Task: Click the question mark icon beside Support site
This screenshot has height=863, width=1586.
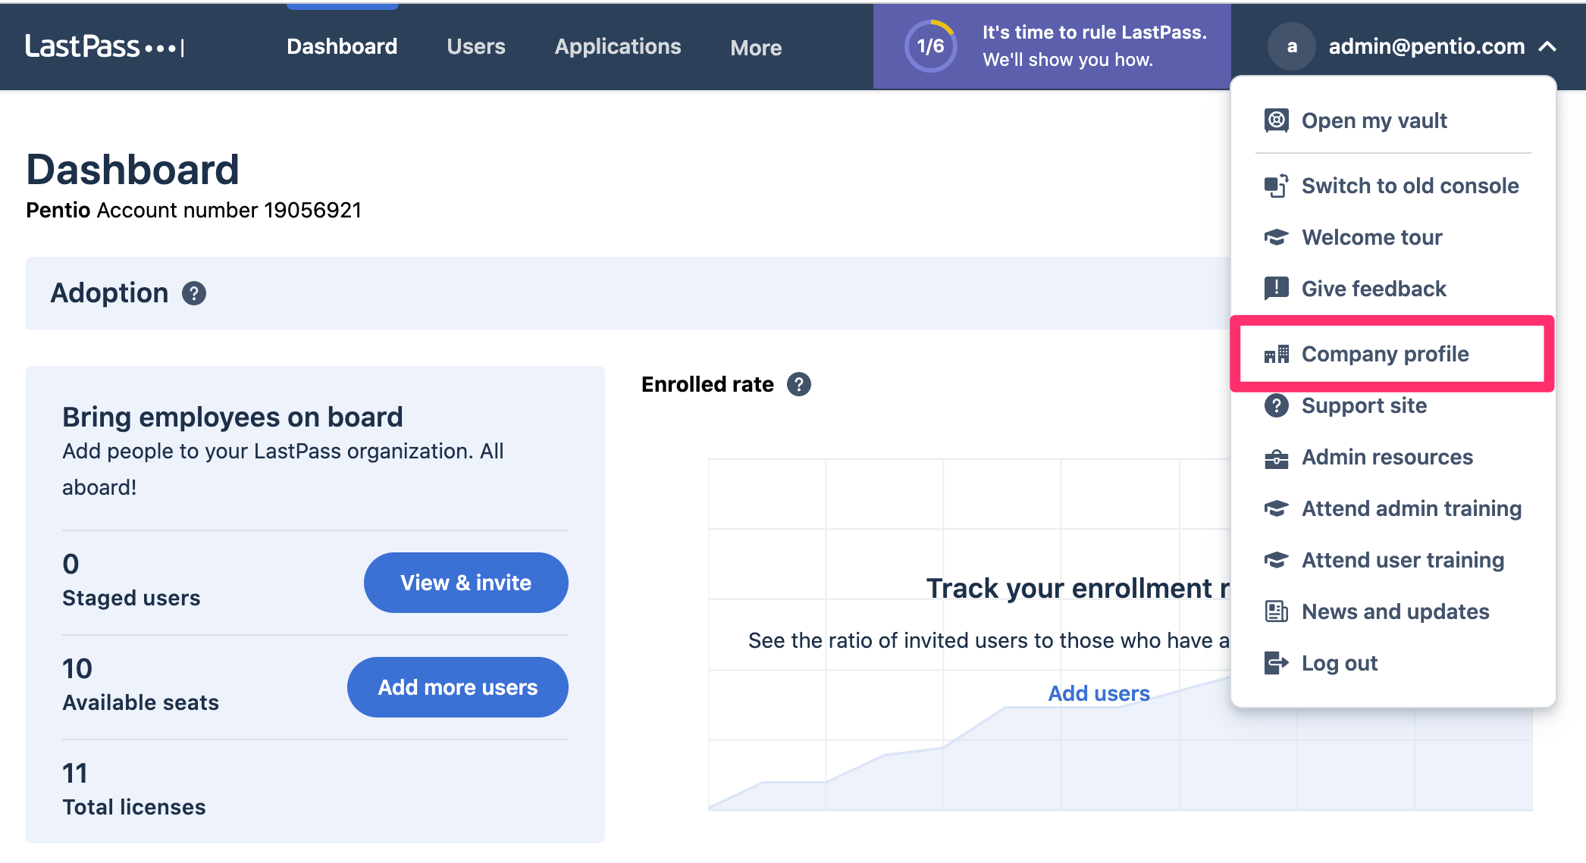Action: point(1277,405)
